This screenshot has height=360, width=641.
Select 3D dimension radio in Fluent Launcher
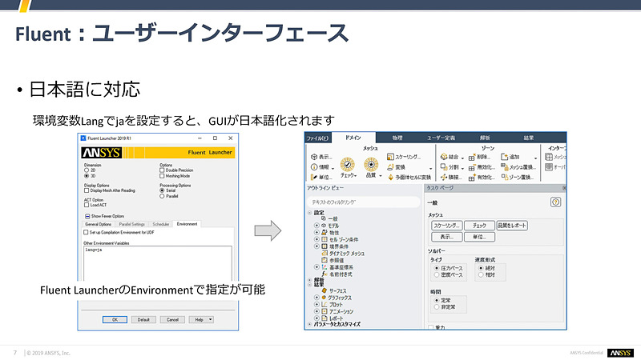click(x=87, y=176)
